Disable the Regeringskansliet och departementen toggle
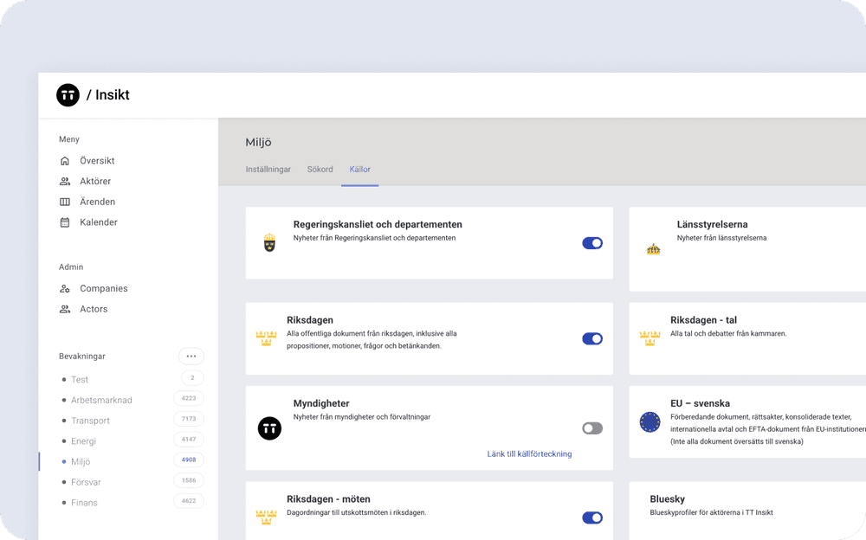The height and width of the screenshot is (540, 866). pyautogui.click(x=592, y=243)
